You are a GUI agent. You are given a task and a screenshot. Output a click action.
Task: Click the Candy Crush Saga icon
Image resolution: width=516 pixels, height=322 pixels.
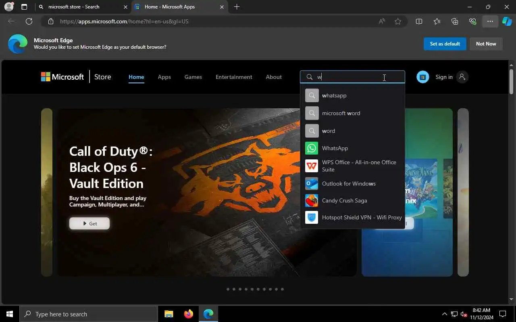(x=312, y=200)
